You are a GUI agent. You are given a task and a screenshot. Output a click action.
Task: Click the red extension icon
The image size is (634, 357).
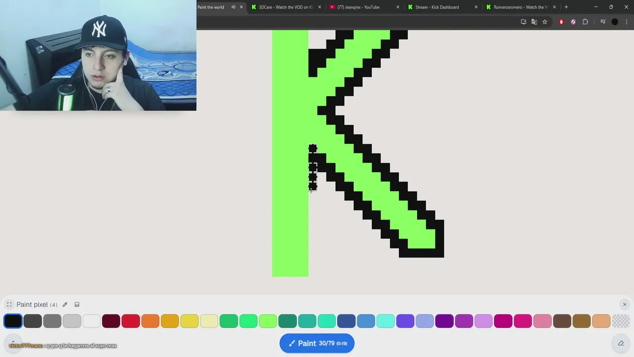[561, 22]
